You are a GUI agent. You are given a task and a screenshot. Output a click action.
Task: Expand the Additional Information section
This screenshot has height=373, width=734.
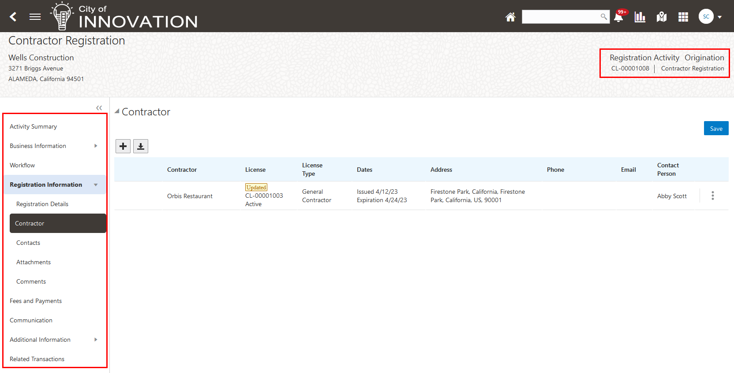click(96, 340)
